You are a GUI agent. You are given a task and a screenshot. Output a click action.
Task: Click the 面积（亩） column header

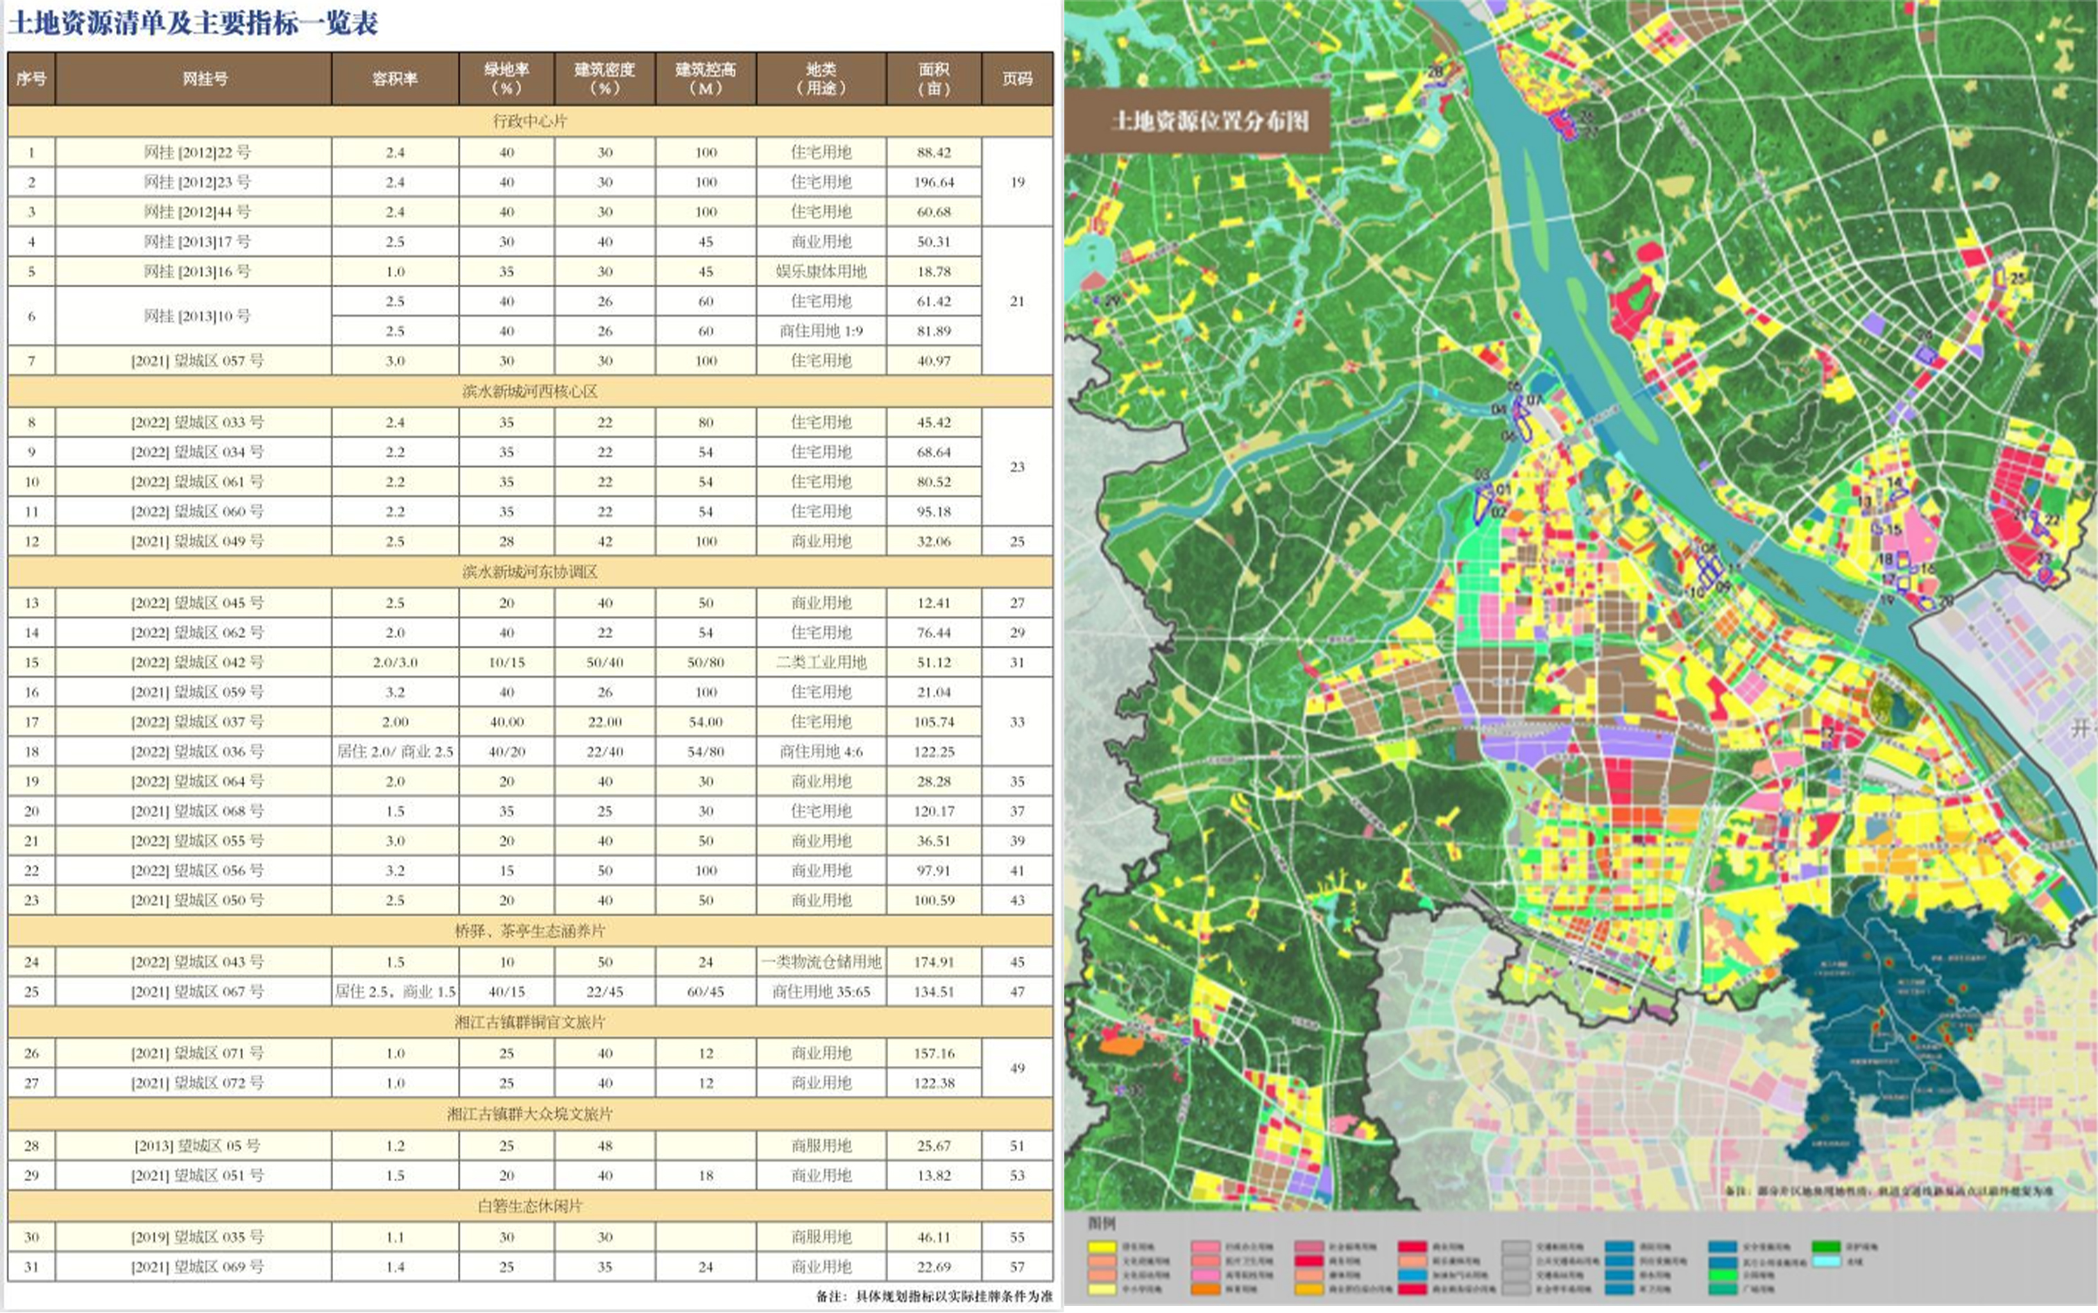(934, 79)
